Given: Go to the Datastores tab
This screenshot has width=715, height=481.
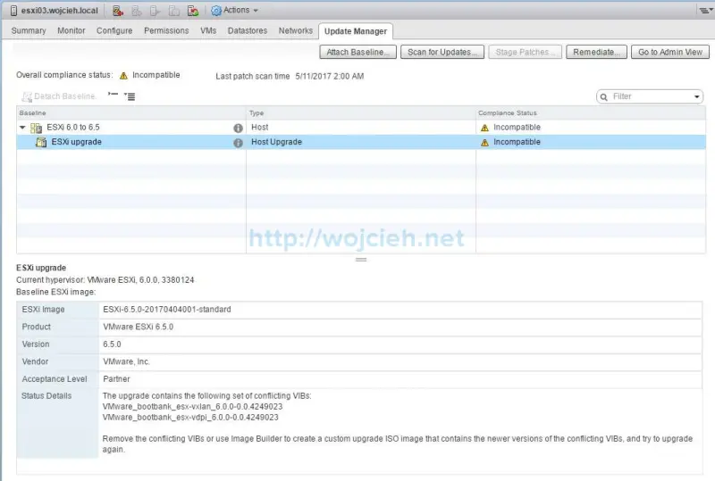Looking at the screenshot, I should 248,30.
